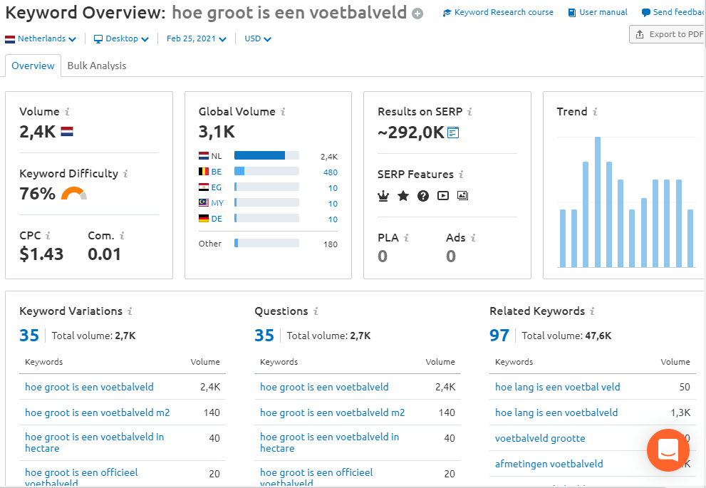Viewport: 706px width, 488px height.
Task: Click the question mark SERP feature icon
Action: 422,196
